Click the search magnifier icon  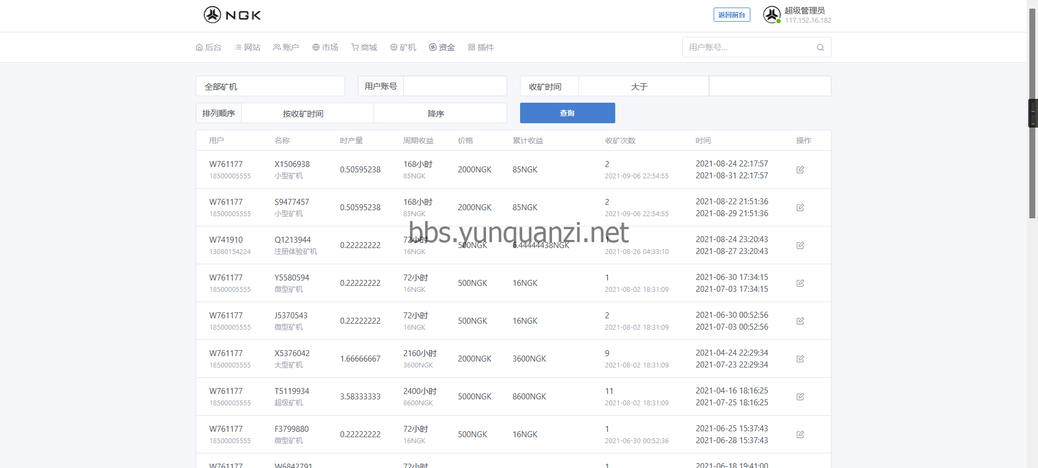[820, 48]
